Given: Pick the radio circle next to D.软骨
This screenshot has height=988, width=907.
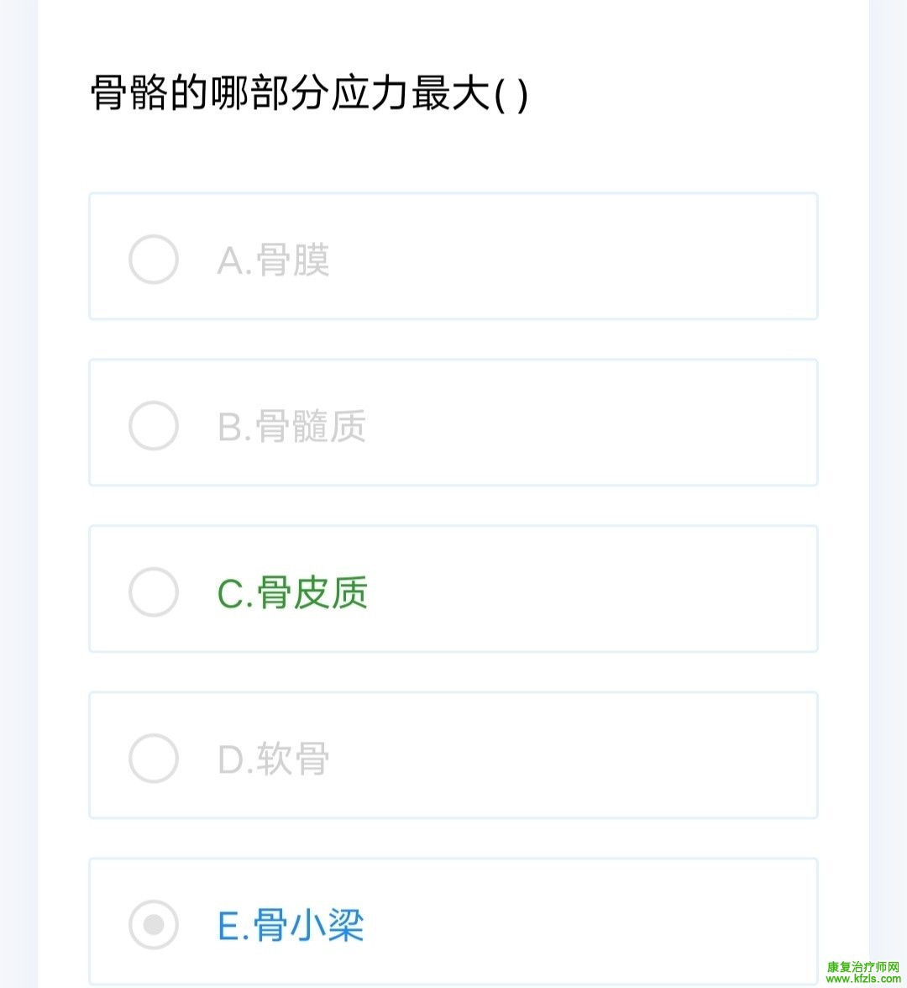Looking at the screenshot, I should [x=154, y=759].
